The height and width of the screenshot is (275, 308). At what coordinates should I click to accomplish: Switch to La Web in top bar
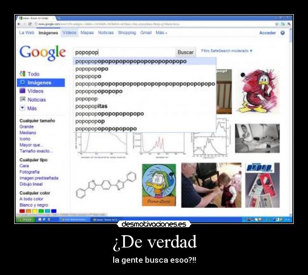27,33
